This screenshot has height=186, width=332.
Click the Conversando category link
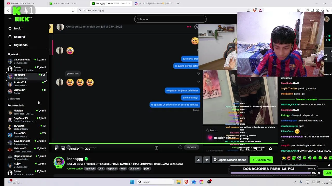75,169
